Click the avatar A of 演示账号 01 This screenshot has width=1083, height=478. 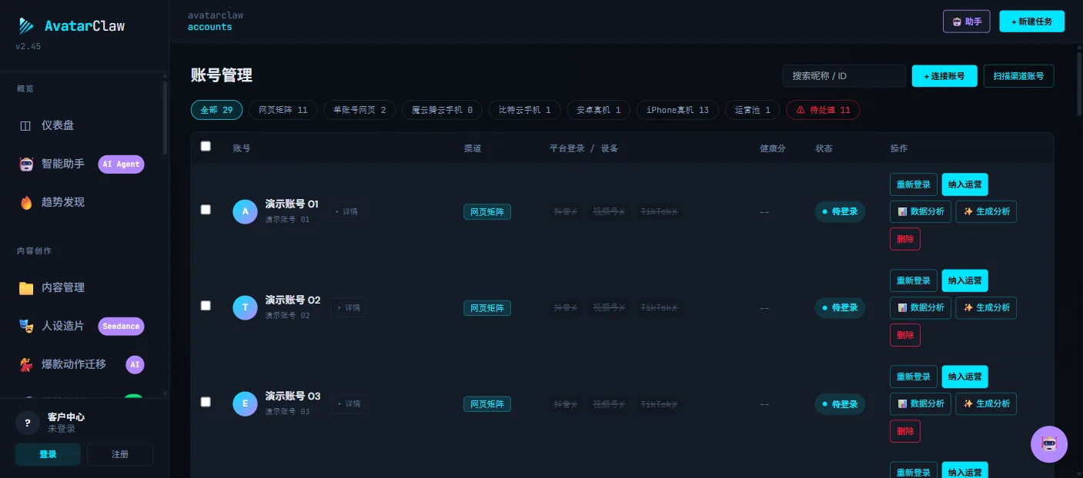tap(246, 211)
